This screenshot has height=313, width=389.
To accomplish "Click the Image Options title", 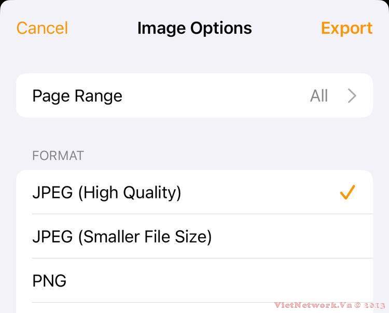I will [195, 28].
